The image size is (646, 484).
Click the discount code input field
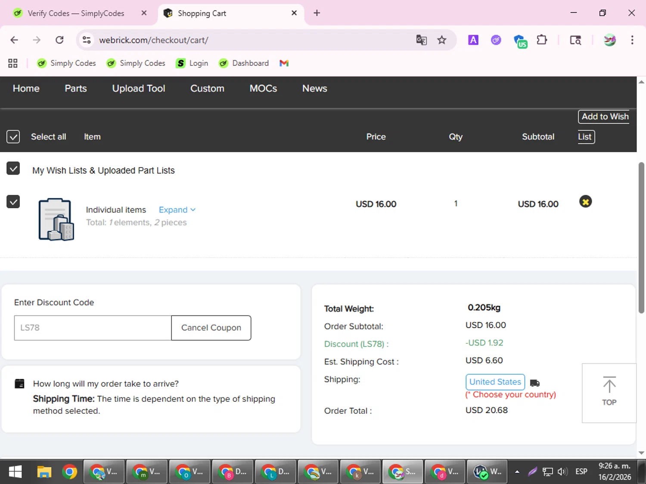pyautogui.click(x=93, y=328)
